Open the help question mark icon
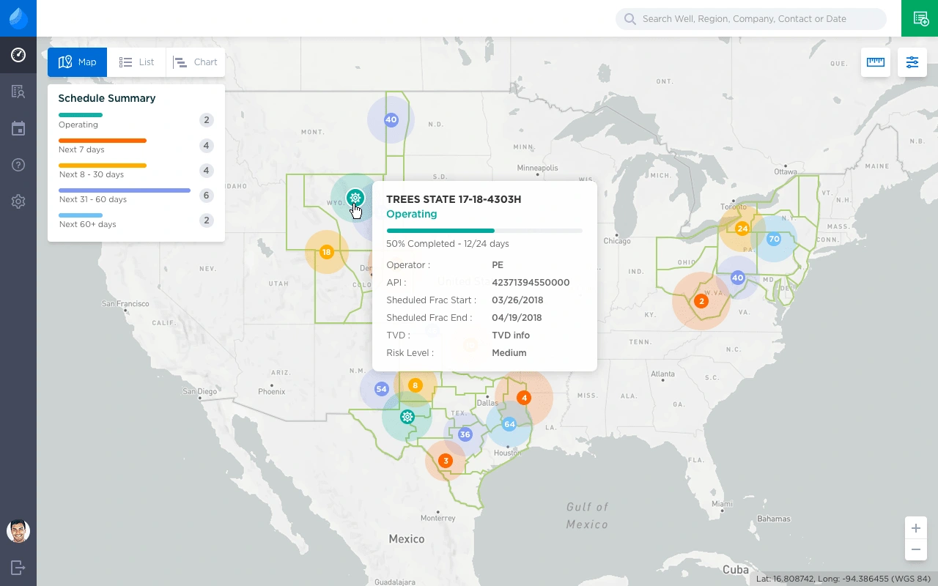This screenshot has height=586, width=938. click(18, 165)
